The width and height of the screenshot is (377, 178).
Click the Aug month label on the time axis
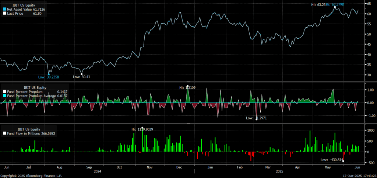(x=59, y=167)
